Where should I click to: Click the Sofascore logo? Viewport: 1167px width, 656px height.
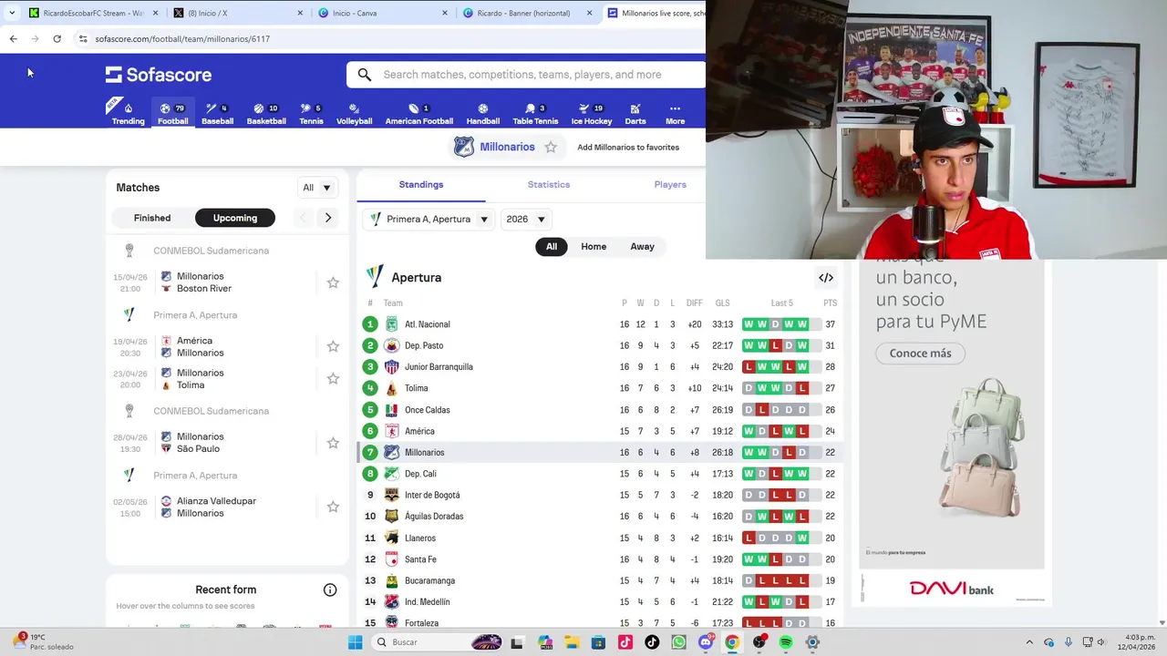tap(159, 75)
